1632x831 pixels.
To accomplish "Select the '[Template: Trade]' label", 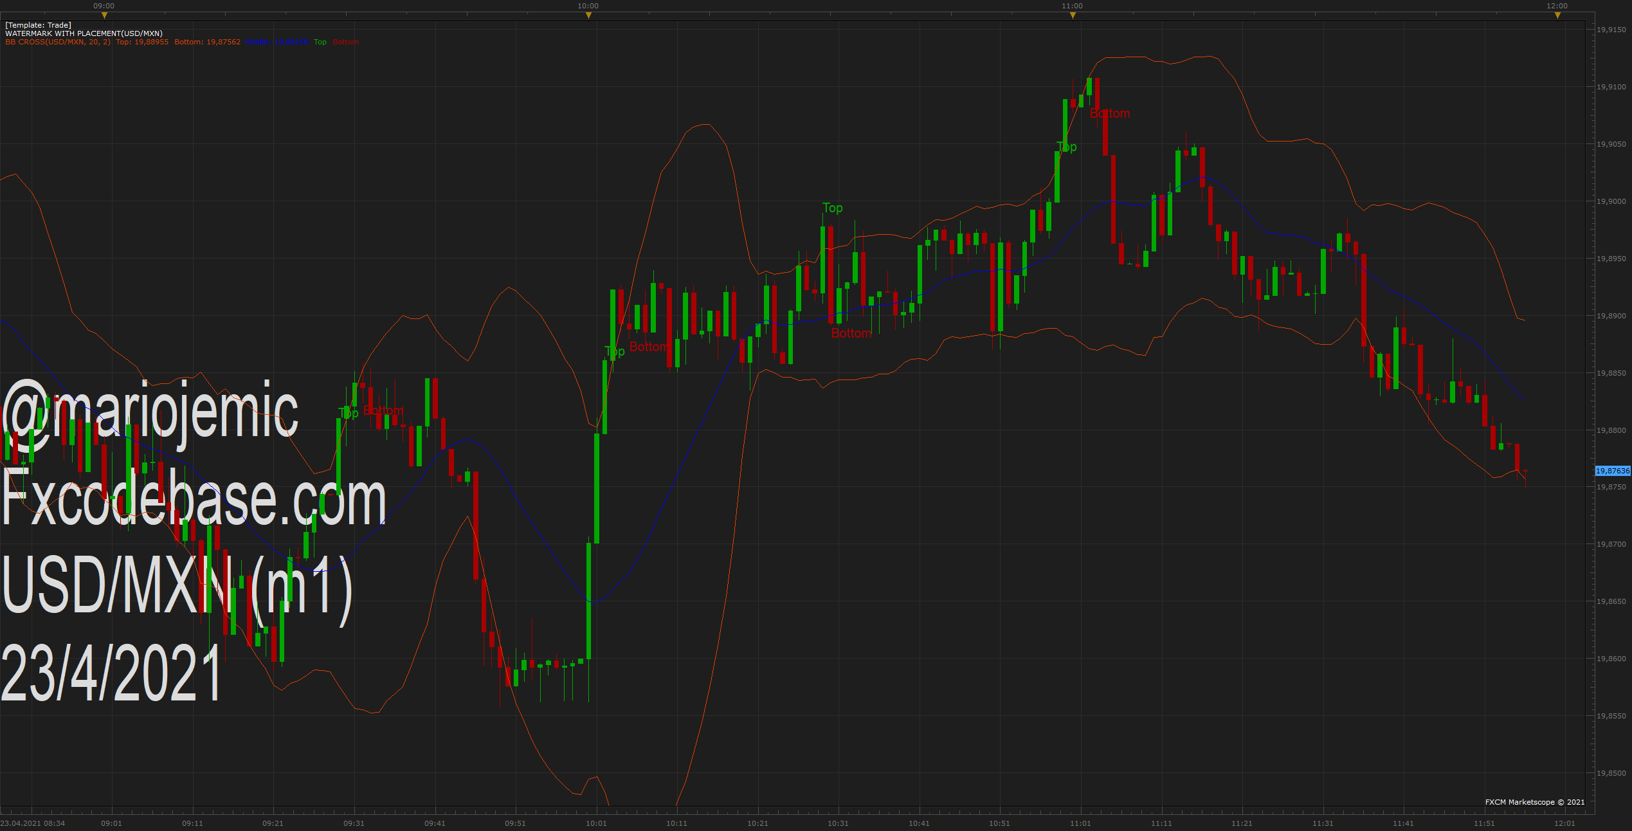I will coord(38,25).
